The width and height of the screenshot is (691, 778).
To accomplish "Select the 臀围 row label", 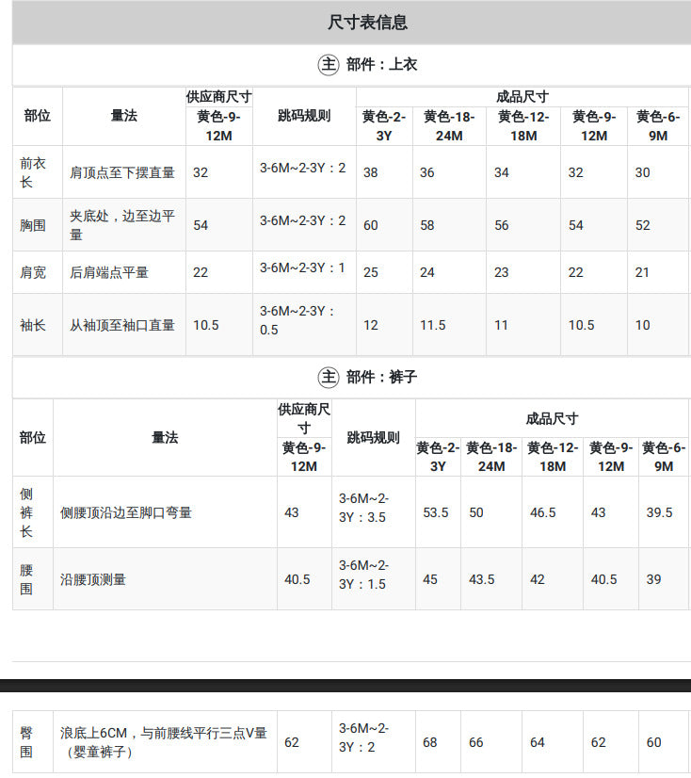I will coord(26,742).
